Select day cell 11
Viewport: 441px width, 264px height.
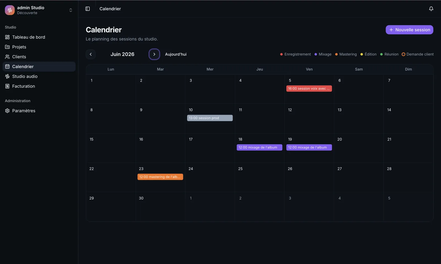coord(259,119)
